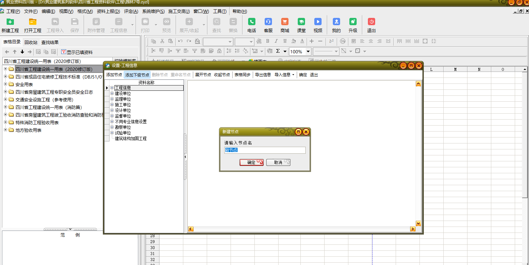Click the 新建工程 icon in the toolbar
Screen dimensions: 529x265
[10, 22]
